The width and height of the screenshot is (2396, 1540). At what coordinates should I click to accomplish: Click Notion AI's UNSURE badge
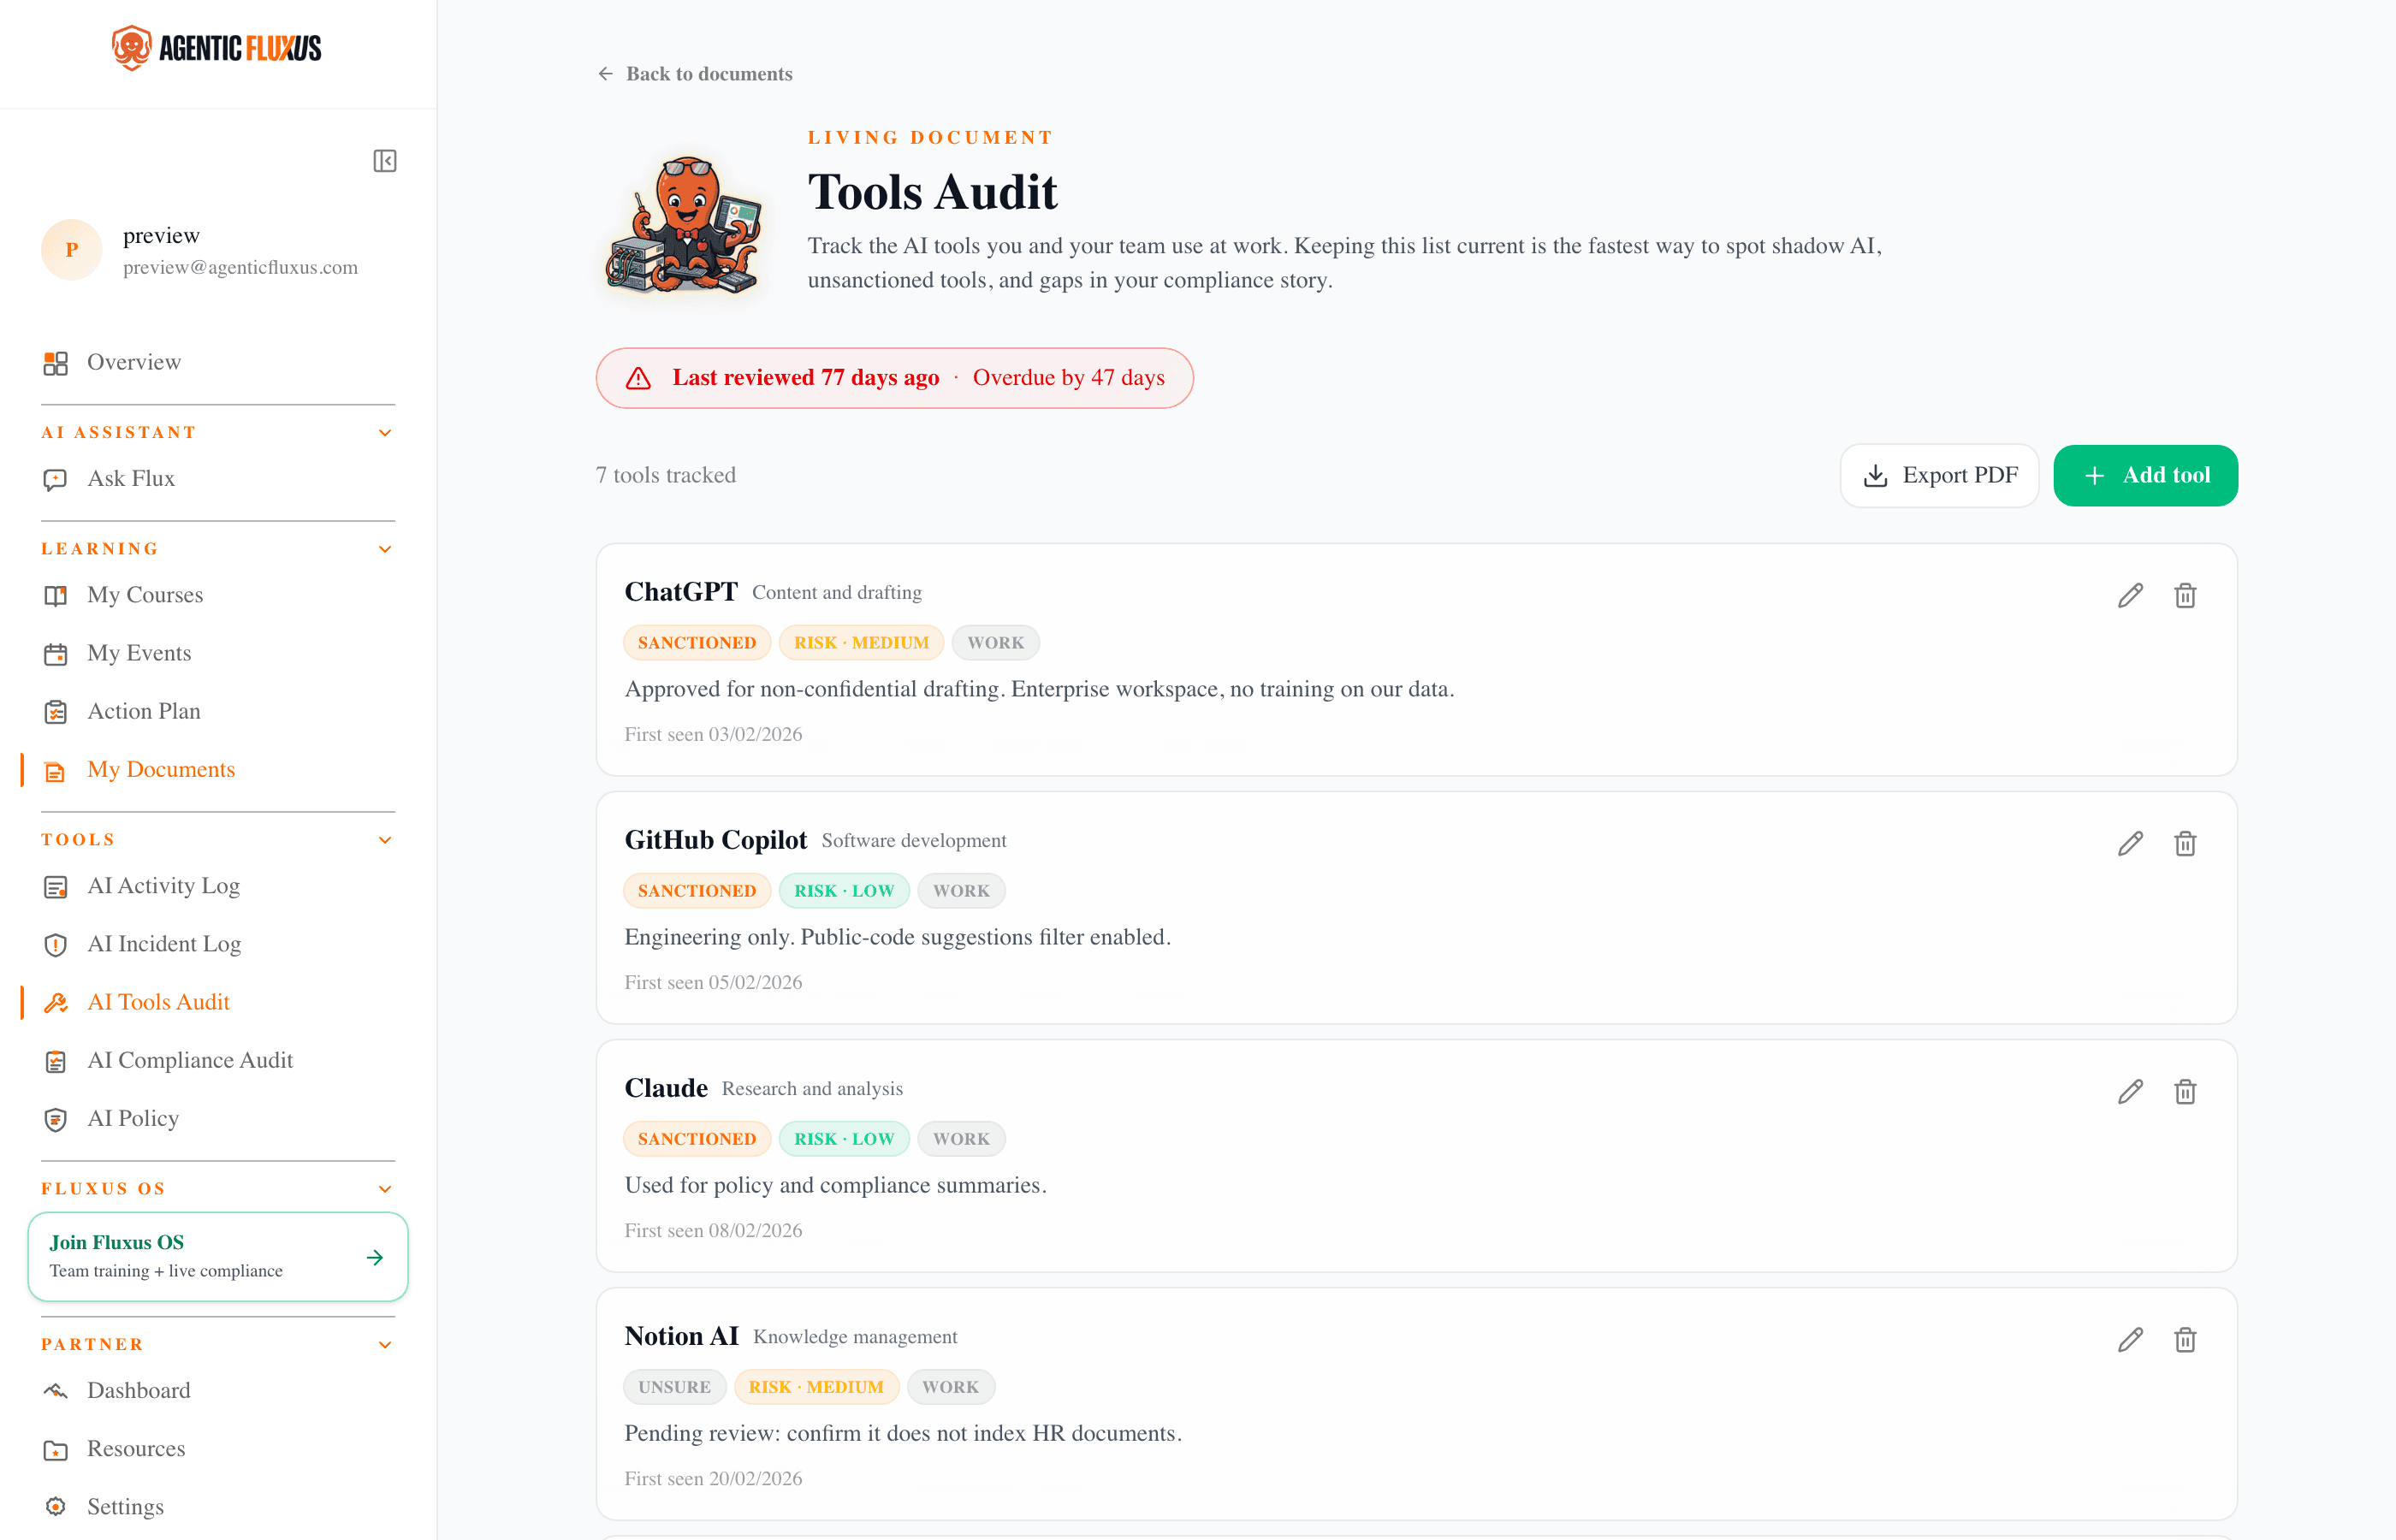coord(675,1387)
